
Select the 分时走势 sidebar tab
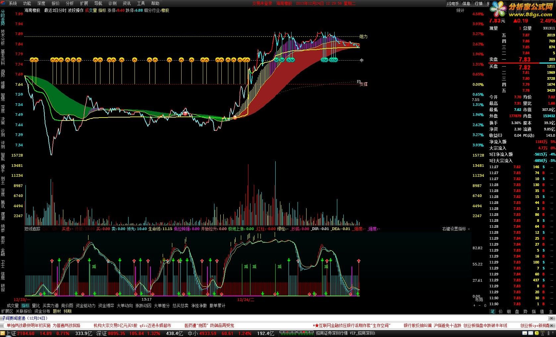(x=3, y=18)
